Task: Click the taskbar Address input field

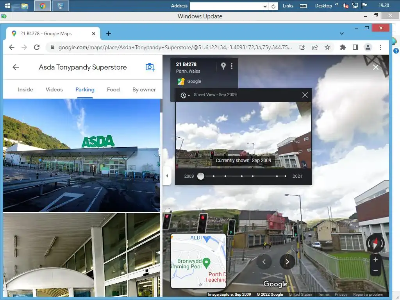Action: (x=226, y=6)
